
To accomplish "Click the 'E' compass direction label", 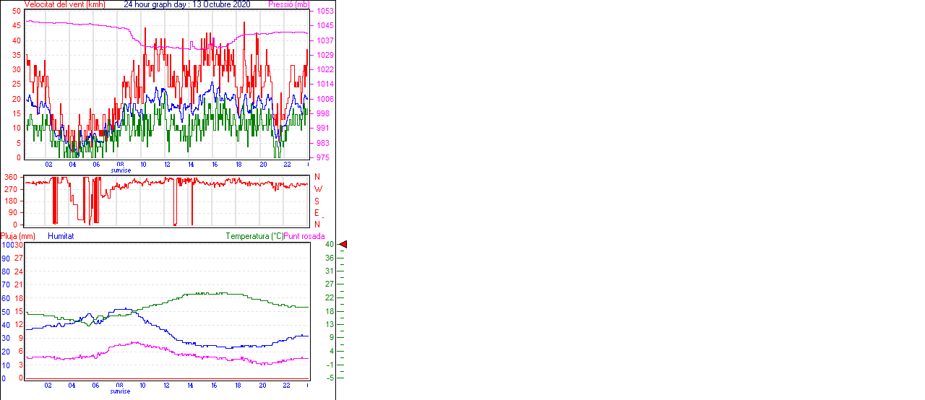I will pyautogui.click(x=317, y=213).
